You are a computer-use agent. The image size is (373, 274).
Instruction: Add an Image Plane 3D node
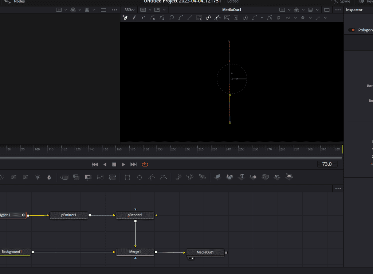click(217, 177)
